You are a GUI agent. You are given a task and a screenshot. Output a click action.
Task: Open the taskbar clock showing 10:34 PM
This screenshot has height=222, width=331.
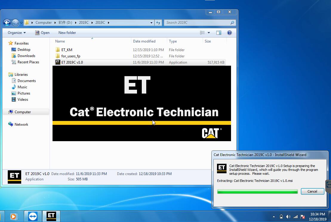pos(318,217)
